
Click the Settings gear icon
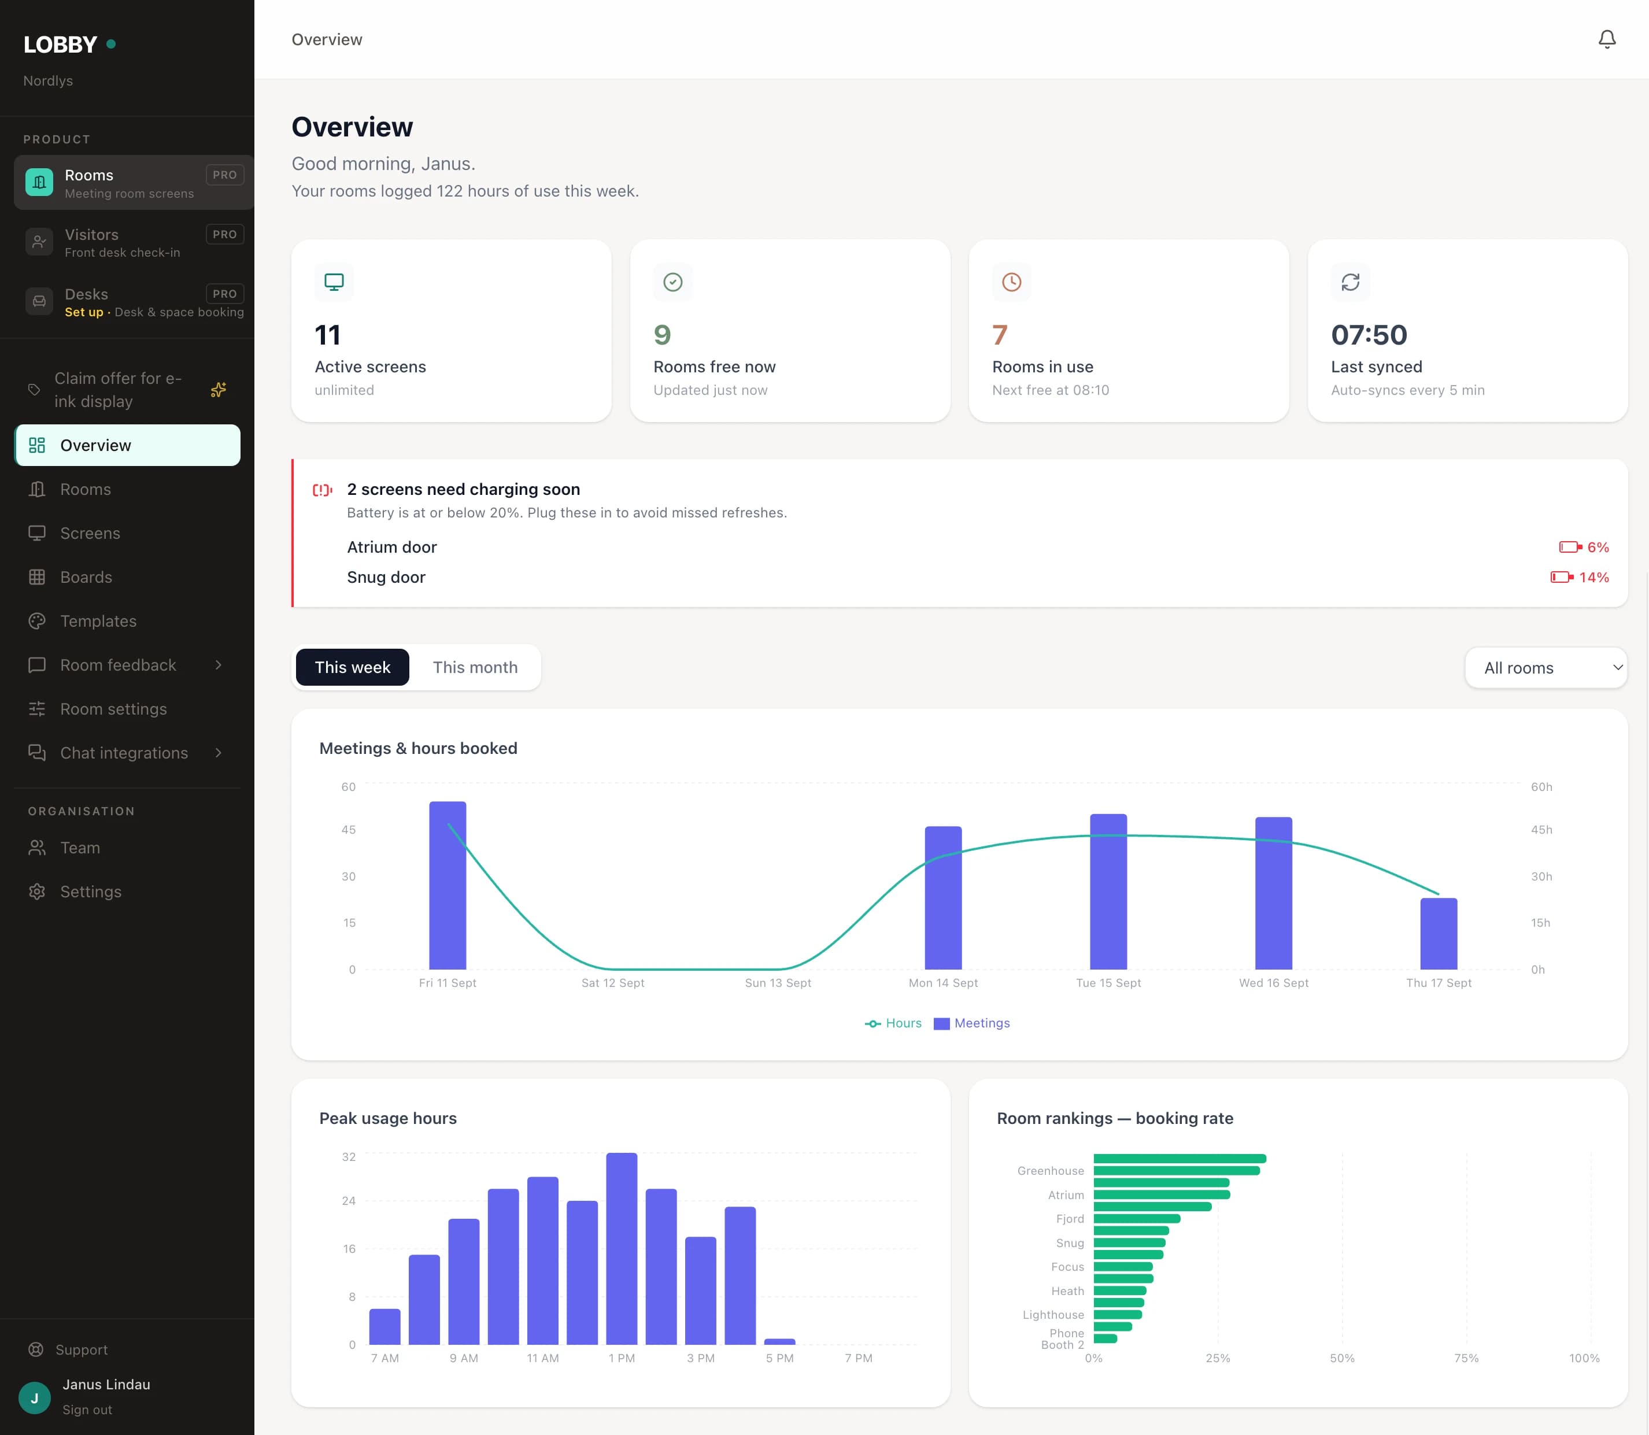(37, 892)
